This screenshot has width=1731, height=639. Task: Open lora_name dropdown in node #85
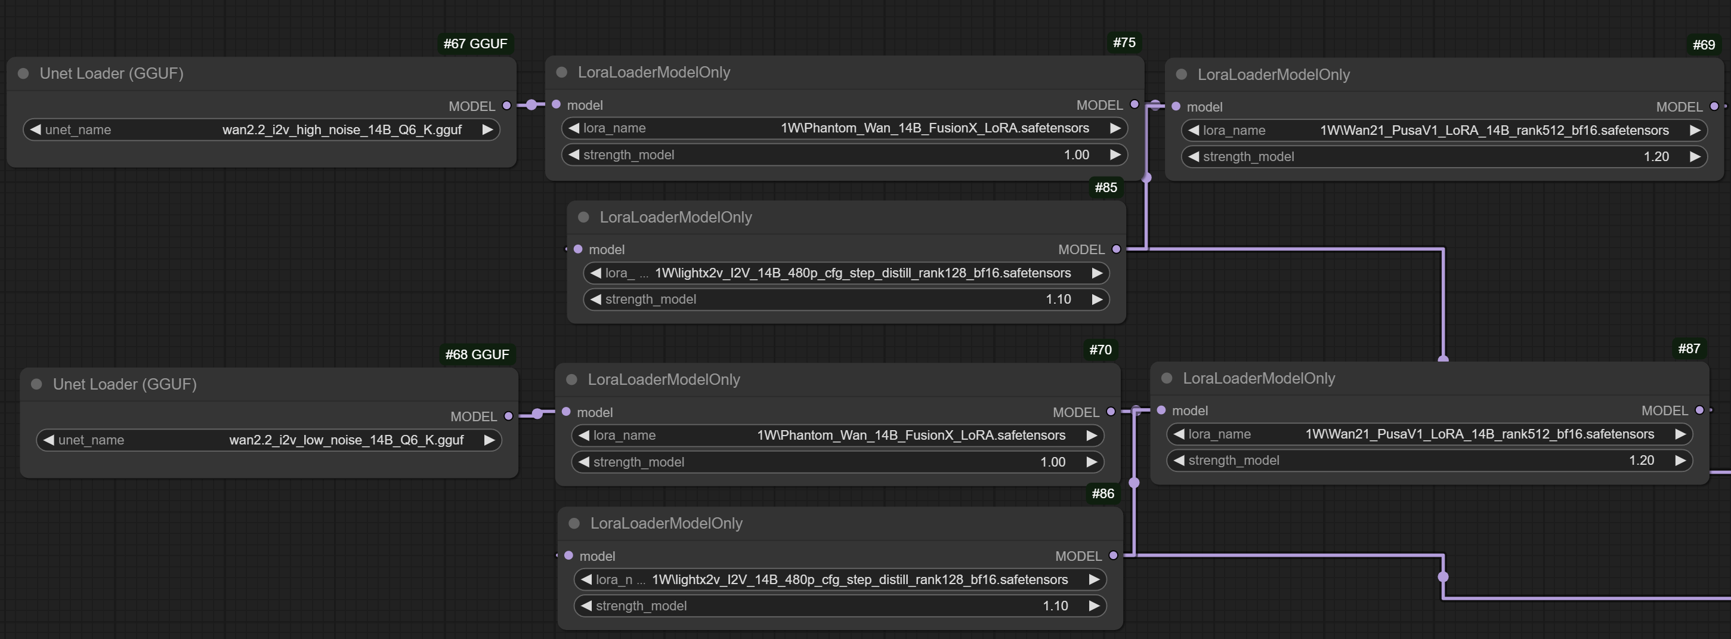(x=846, y=273)
